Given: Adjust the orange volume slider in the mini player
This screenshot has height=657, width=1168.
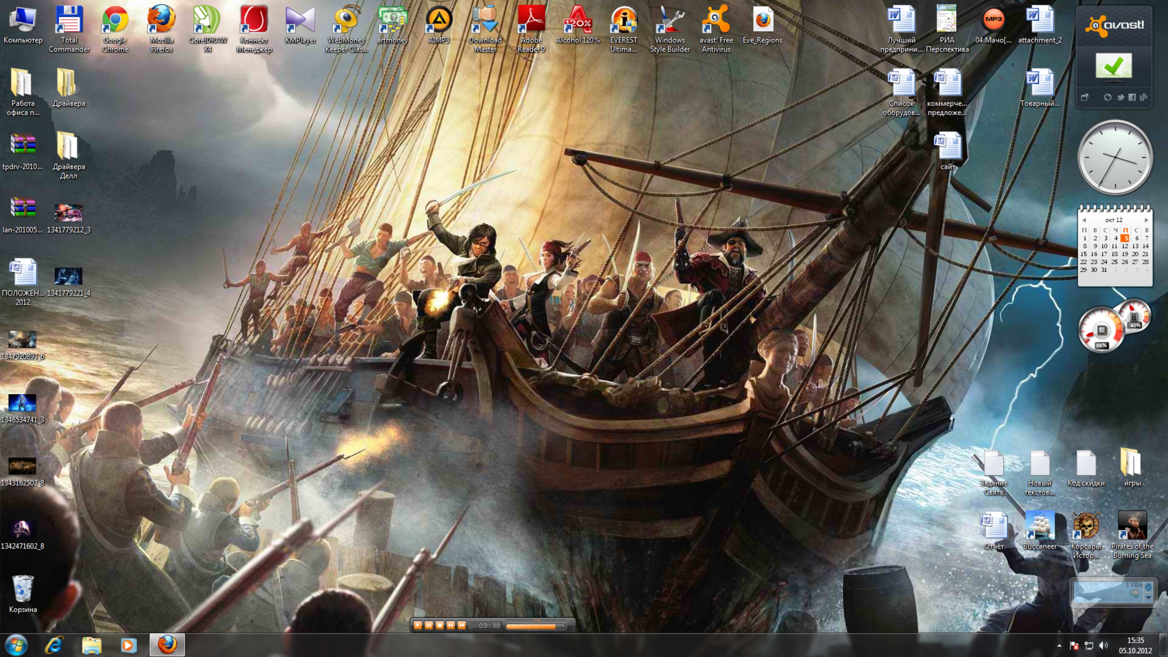Looking at the screenshot, I should 535,627.
